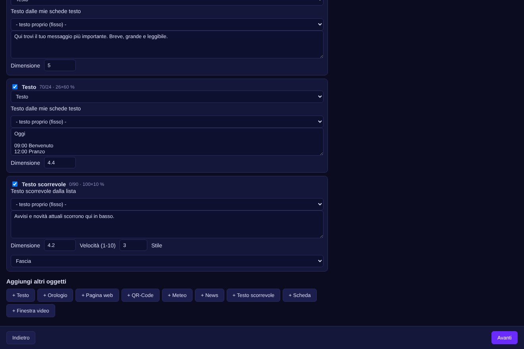Click the '70/24 · 26×60 %' position text

[57, 87]
